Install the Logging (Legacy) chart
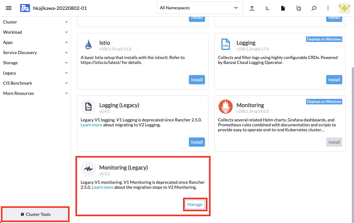This screenshot has width=354, height=223. 197,142
